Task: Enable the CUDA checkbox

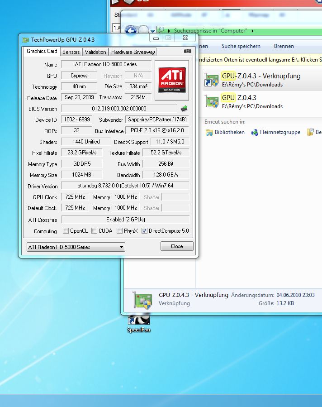Action: pyautogui.click(x=95, y=231)
